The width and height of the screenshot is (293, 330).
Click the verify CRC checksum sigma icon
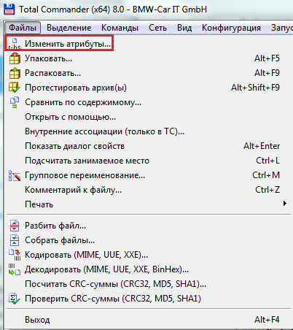(x=15, y=299)
